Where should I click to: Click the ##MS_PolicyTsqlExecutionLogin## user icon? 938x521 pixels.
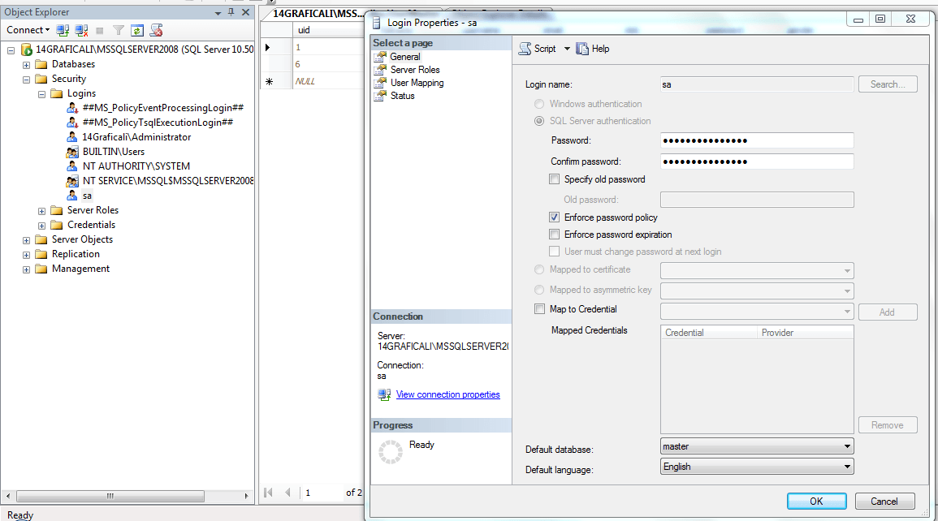point(72,123)
